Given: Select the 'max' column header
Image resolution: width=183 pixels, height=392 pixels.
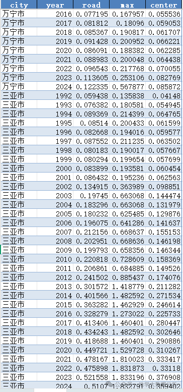Looking at the screenshot, I should pos(127,5).
